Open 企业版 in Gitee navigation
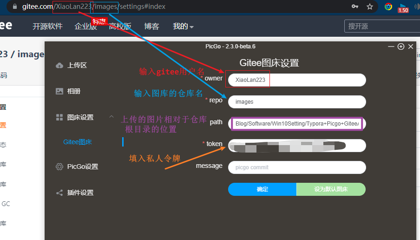This screenshot has width=420, height=240. pos(85,27)
